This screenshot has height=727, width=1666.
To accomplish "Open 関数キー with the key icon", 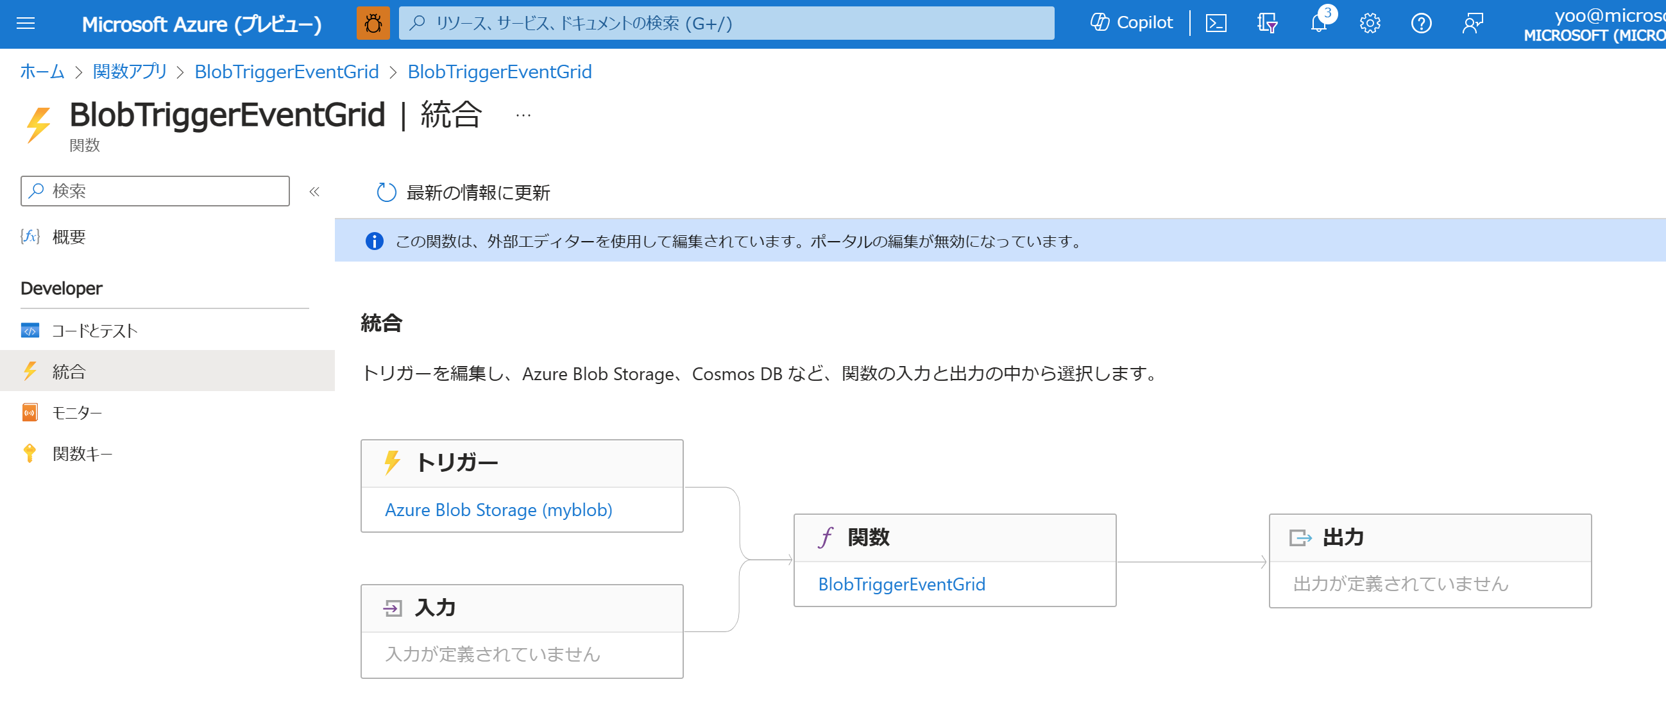I will point(29,453).
